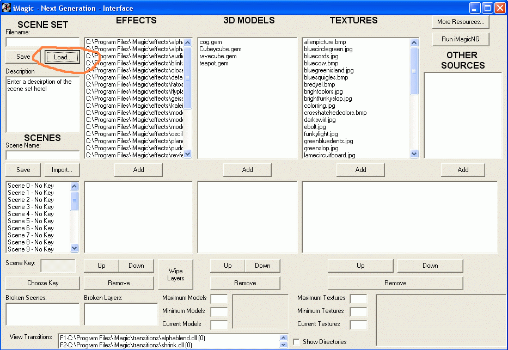Screen dimensions: 508x350
Task: Click the Minimum Textures field
Action: 358,311
